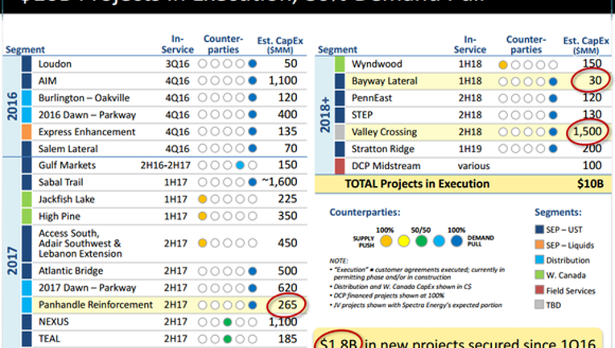The width and height of the screenshot is (615, 348).
Task: Click the '~1,600' CapEx value for Sabal Trail
Action: coord(279,182)
